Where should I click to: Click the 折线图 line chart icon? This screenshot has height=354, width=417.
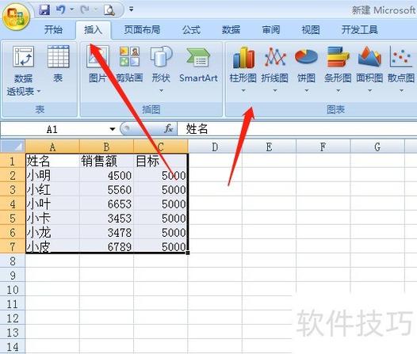[x=275, y=56]
